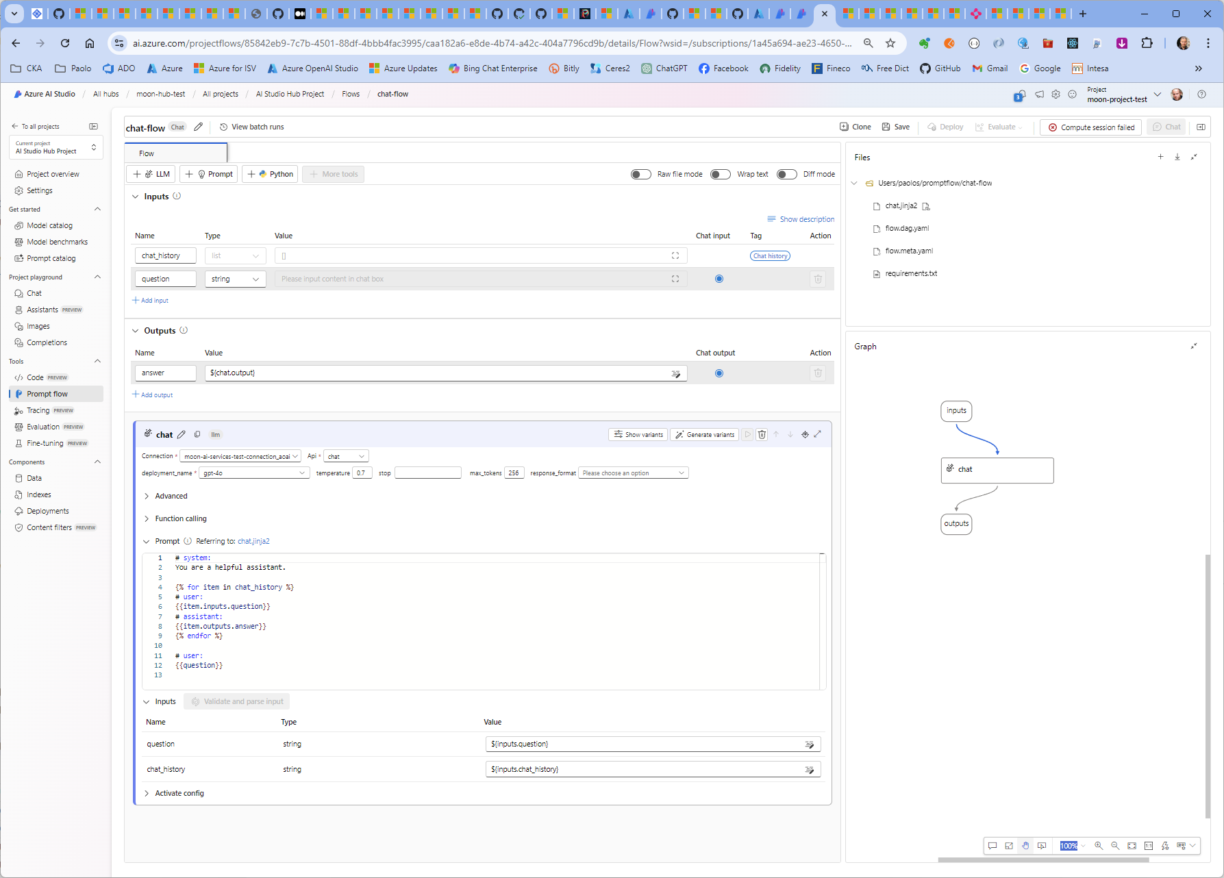Viewport: 1224px width, 878px height.
Task: Click the locate-in-graph icon on chat node
Action: coord(805,434)
